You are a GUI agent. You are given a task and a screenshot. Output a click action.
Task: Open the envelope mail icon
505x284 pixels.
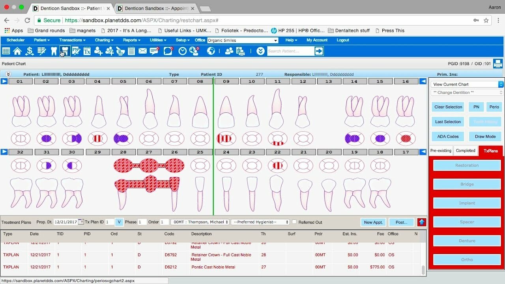tap(142, 51)
